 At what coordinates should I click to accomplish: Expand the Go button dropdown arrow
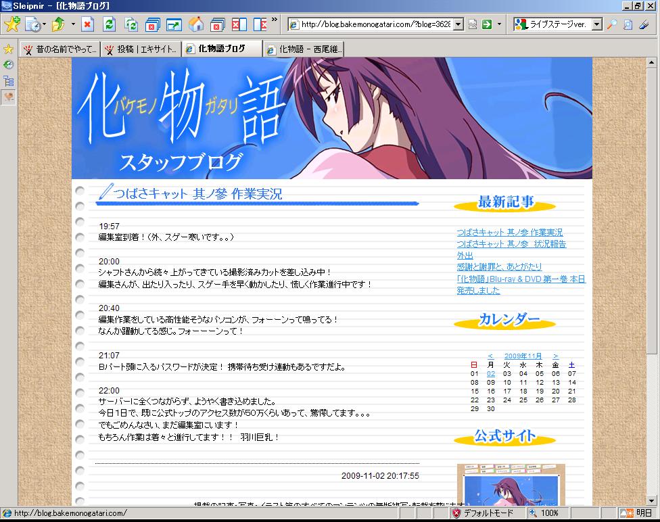[499, 24]
